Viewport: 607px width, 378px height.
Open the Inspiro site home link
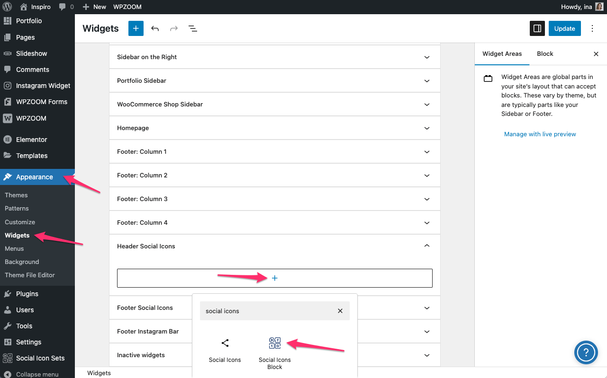(35, 7)
